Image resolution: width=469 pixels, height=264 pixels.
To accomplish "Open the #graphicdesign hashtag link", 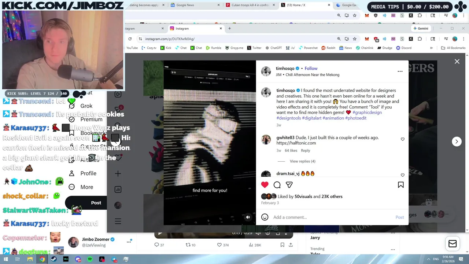I will click(x=367, y=113).
